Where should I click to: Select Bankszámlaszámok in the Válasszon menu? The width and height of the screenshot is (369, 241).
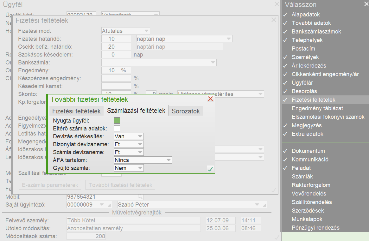tap(316, 32)
